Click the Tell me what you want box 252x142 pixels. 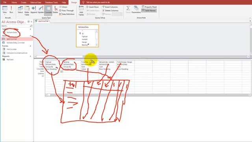coord(96,2)
